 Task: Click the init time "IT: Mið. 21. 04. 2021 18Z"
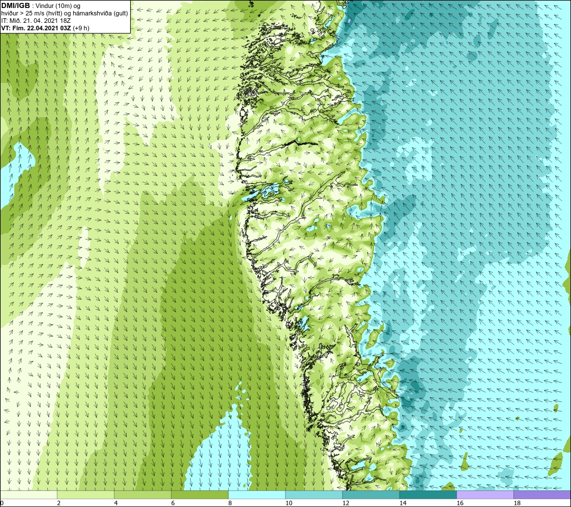pos(36,21)
